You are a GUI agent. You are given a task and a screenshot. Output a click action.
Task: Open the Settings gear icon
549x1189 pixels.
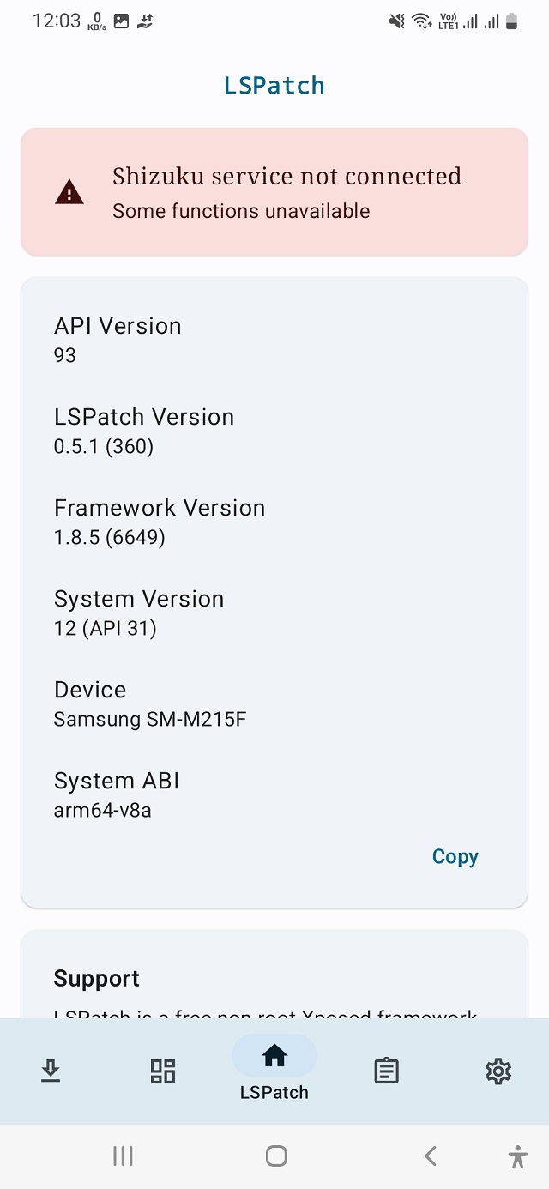498,1071
